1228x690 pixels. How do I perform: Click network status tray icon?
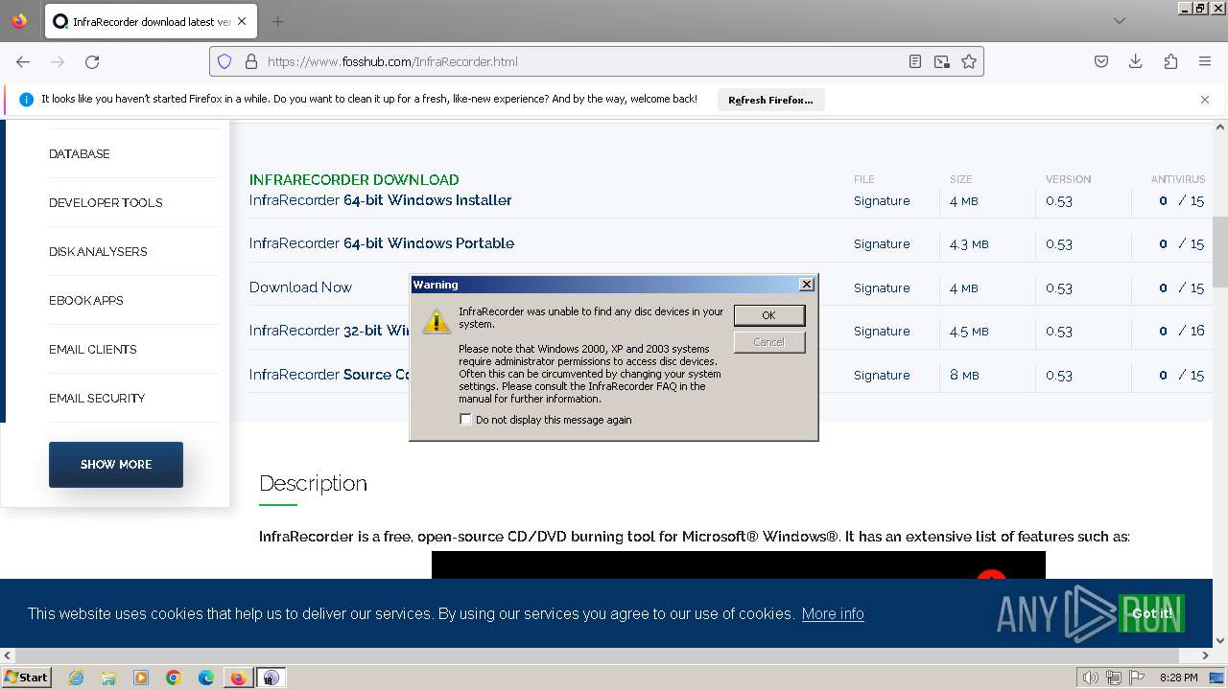point(1113,678)
